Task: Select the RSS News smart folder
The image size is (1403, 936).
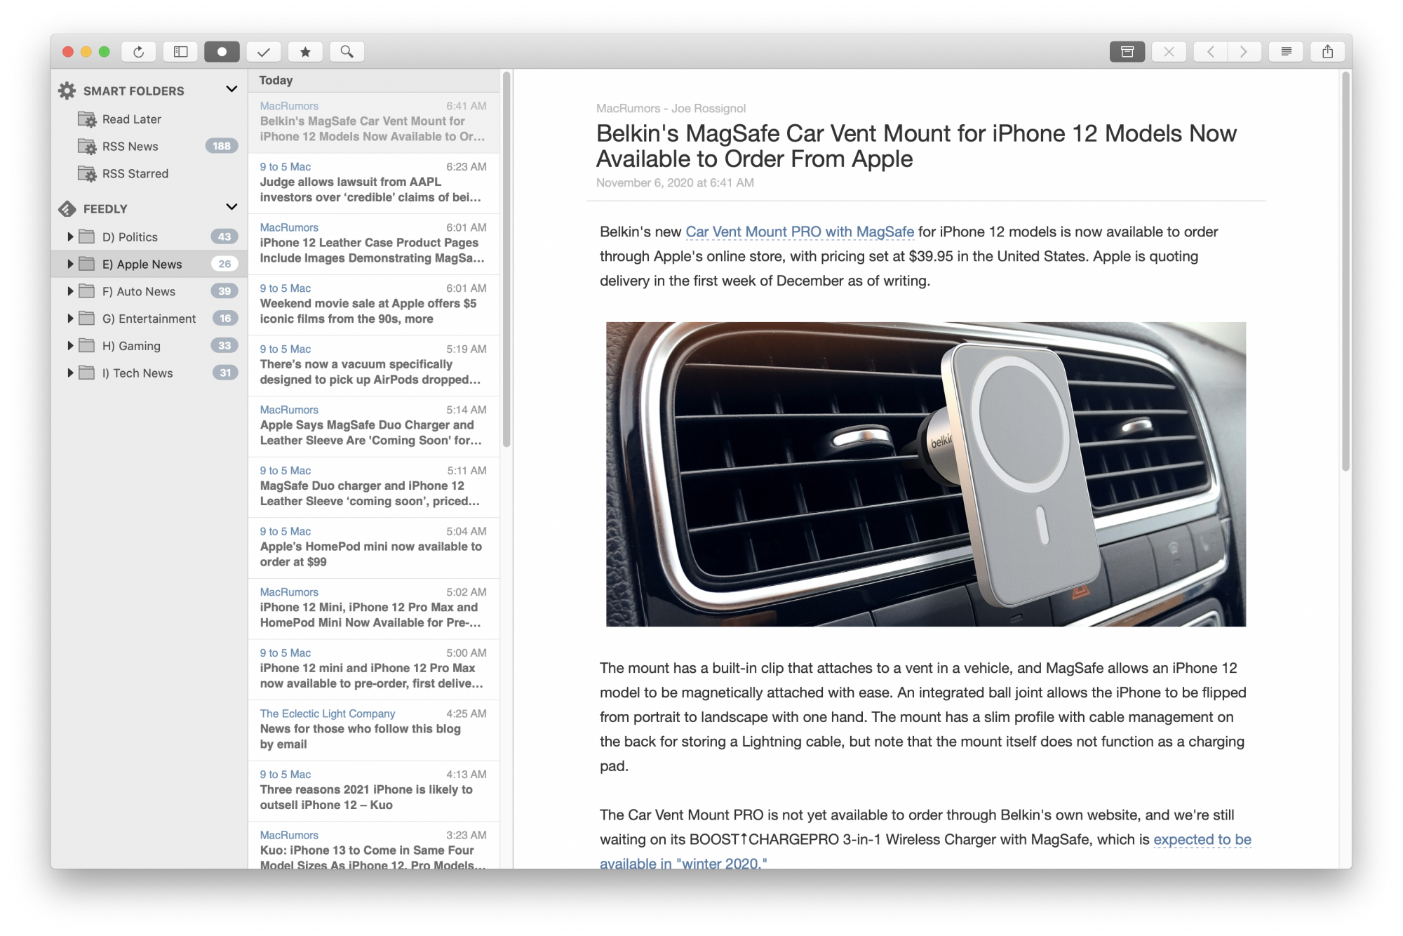Action: pos(130,147)
